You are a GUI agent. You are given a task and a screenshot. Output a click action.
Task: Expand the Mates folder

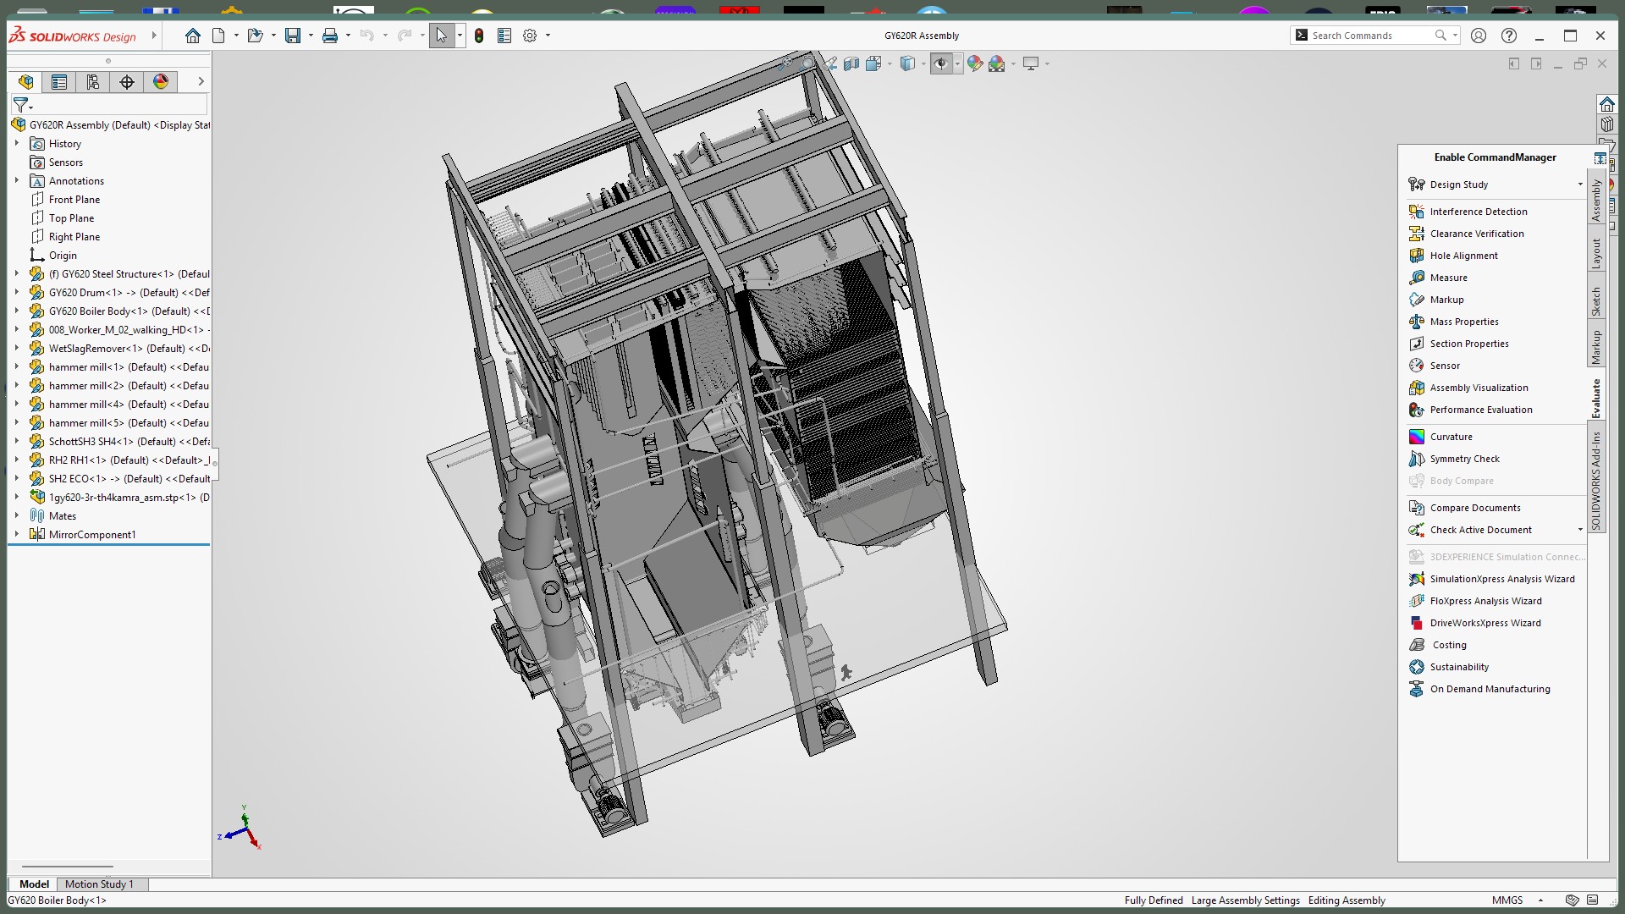pyautogui.click(x=17, y=516)
